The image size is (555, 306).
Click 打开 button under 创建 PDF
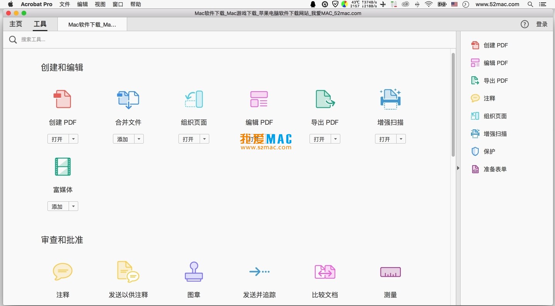(58, 139)
